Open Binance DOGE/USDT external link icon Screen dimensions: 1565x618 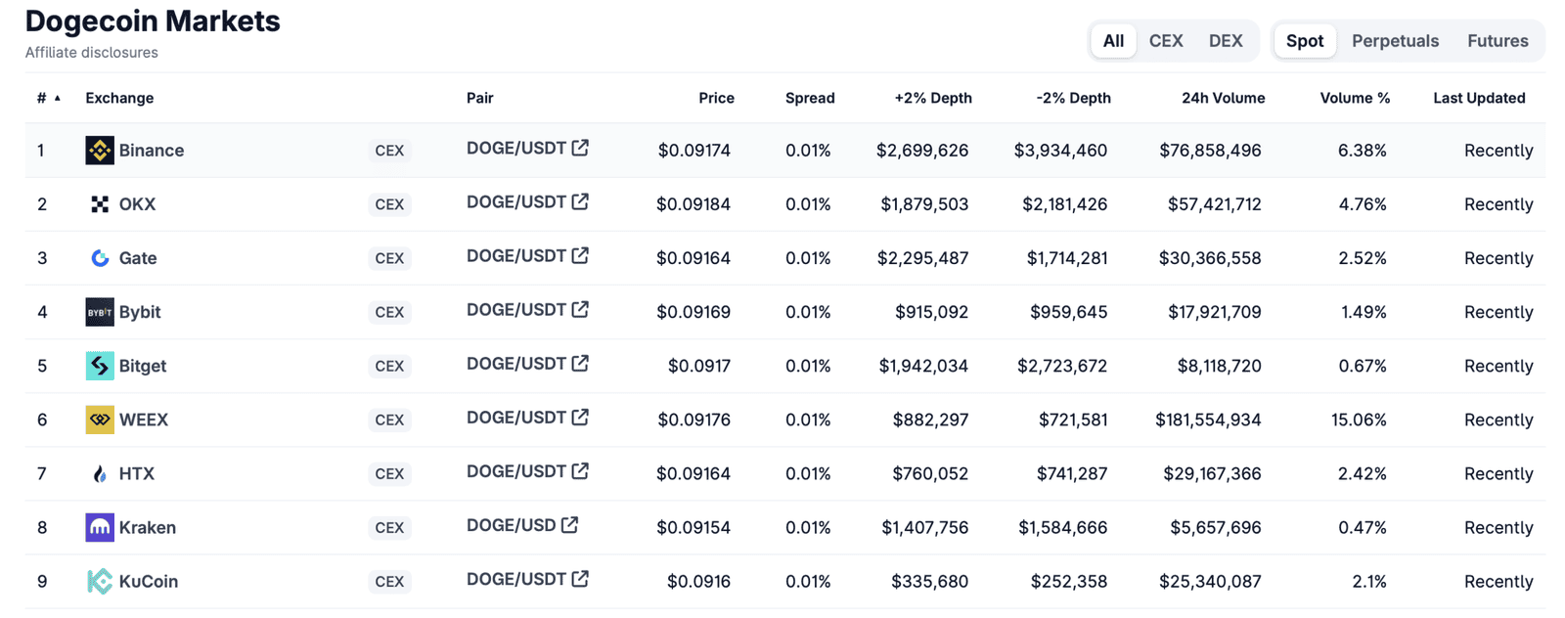[x=580, y=146]
